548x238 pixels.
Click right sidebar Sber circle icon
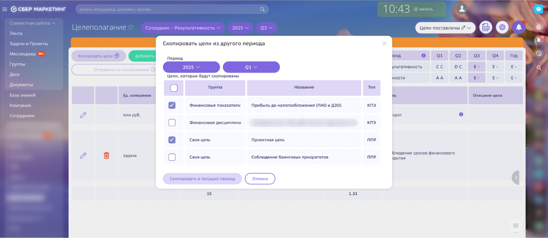click(x=539, y=27)
